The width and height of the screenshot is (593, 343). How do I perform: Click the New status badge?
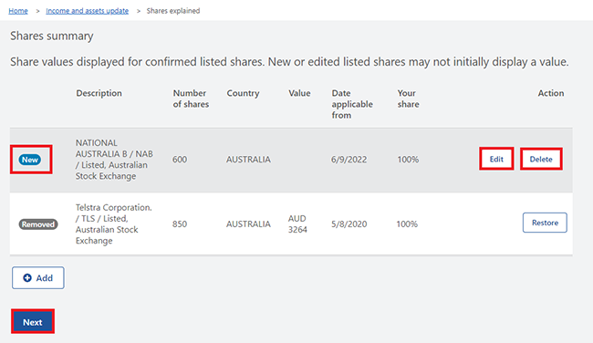pos(30,160)
